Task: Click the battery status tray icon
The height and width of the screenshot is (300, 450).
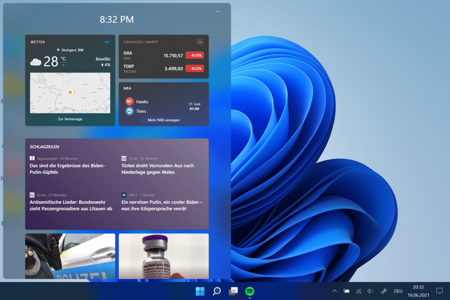Action: [x=347, y=291]
